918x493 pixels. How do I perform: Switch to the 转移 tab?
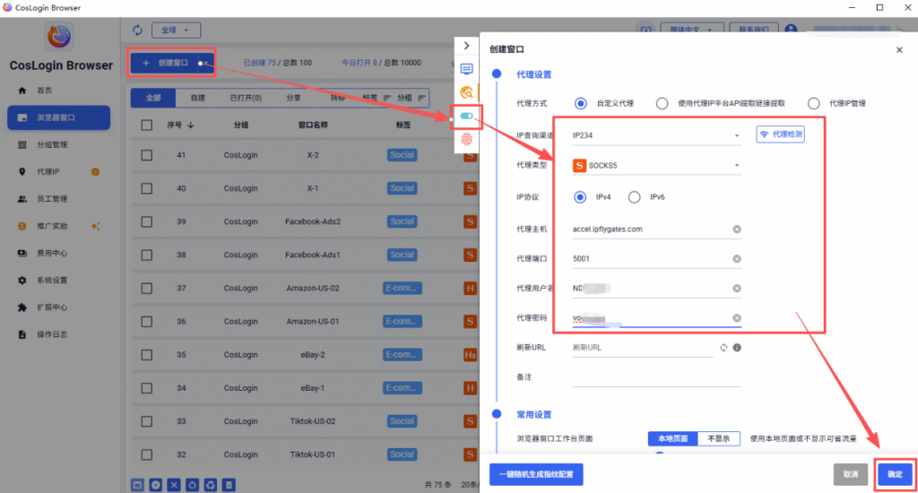tap(338, 98)
